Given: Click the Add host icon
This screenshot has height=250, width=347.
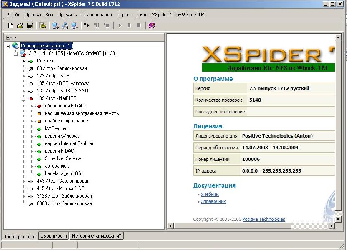Looking at the screenshot, I should (55, 25).
